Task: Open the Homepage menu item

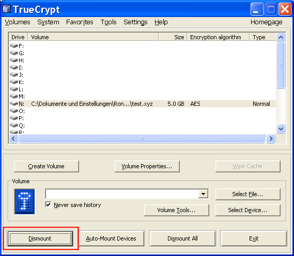Action: click(267, 22)
